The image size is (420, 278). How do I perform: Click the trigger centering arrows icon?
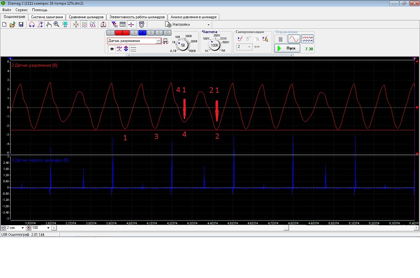pos(257,47)
